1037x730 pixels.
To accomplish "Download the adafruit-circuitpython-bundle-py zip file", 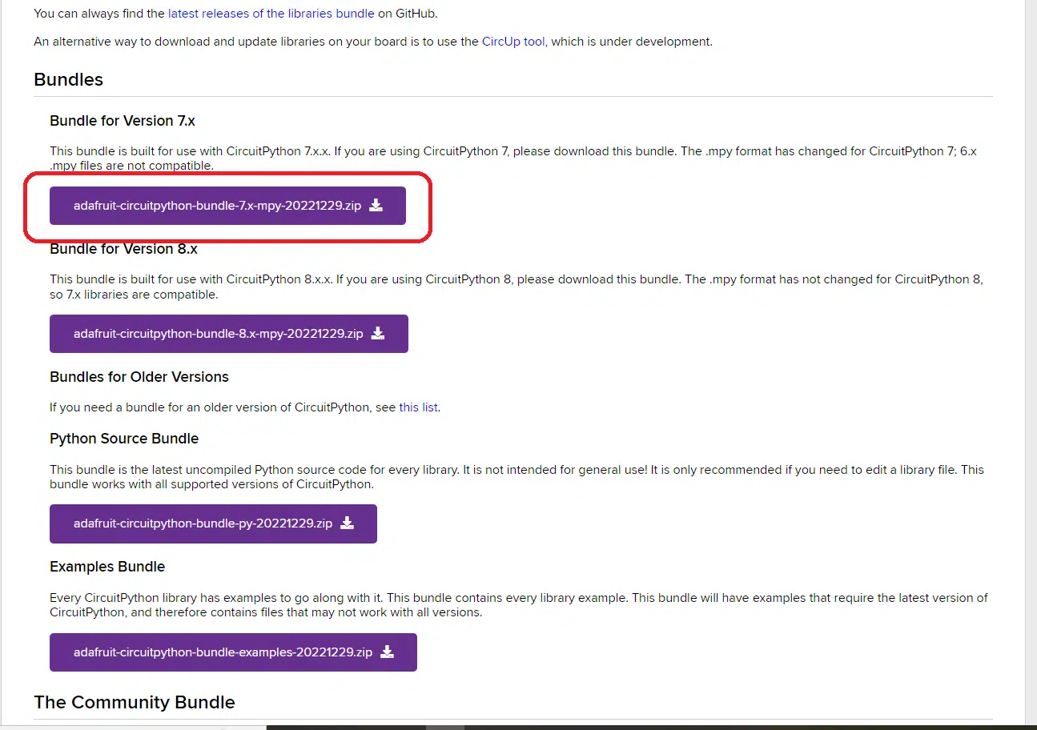I will pyautogui.click(x=213, y=523).
